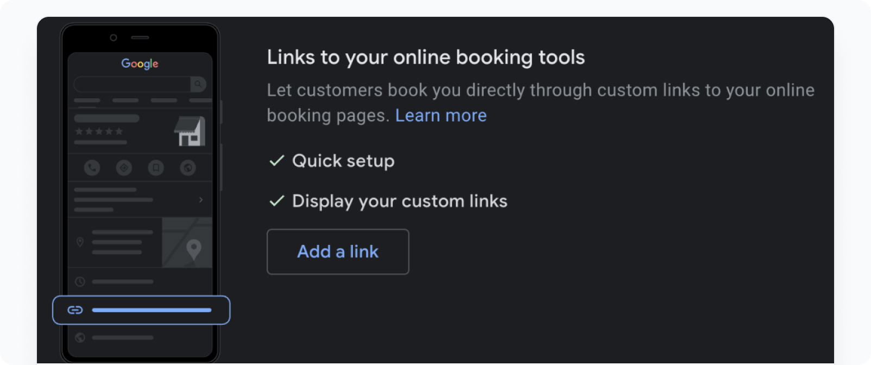Click the location pin outline icon

click(80, 242)
